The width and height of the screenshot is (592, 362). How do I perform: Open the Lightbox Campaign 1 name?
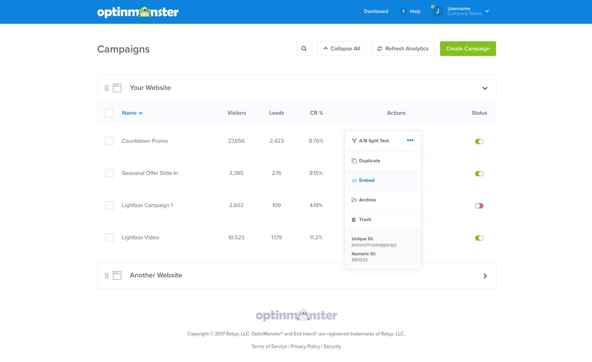(x=147, y=205)
